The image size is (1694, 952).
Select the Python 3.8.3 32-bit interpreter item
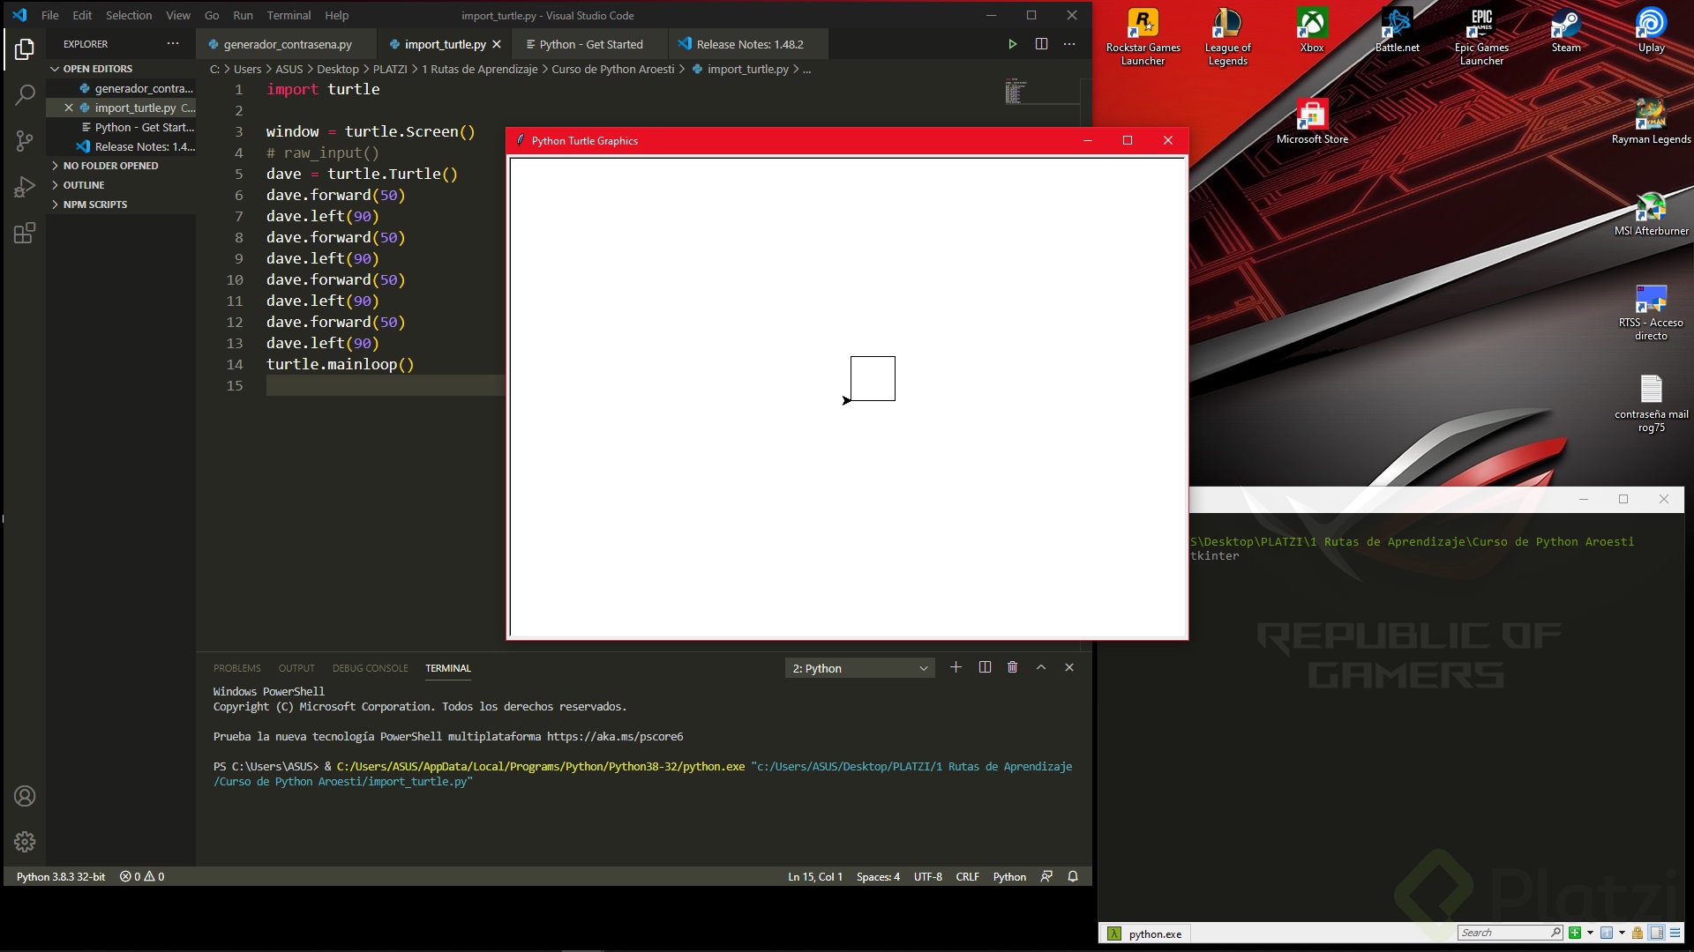[60, 876]
